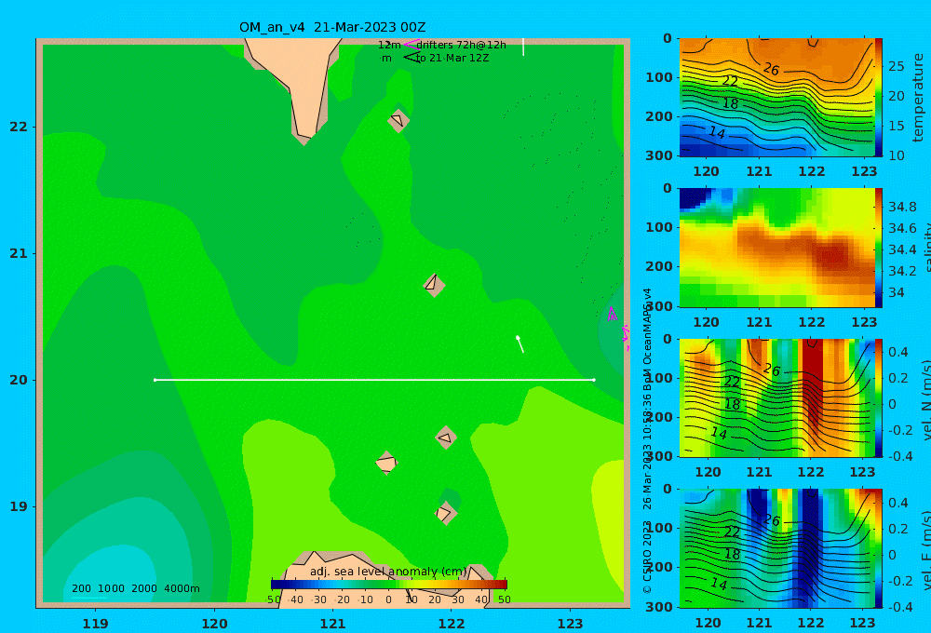Click the 'adj. sea level anomaly (cm)' label
The height and width of the screenshot is (633, 931).
click(388, 572)
